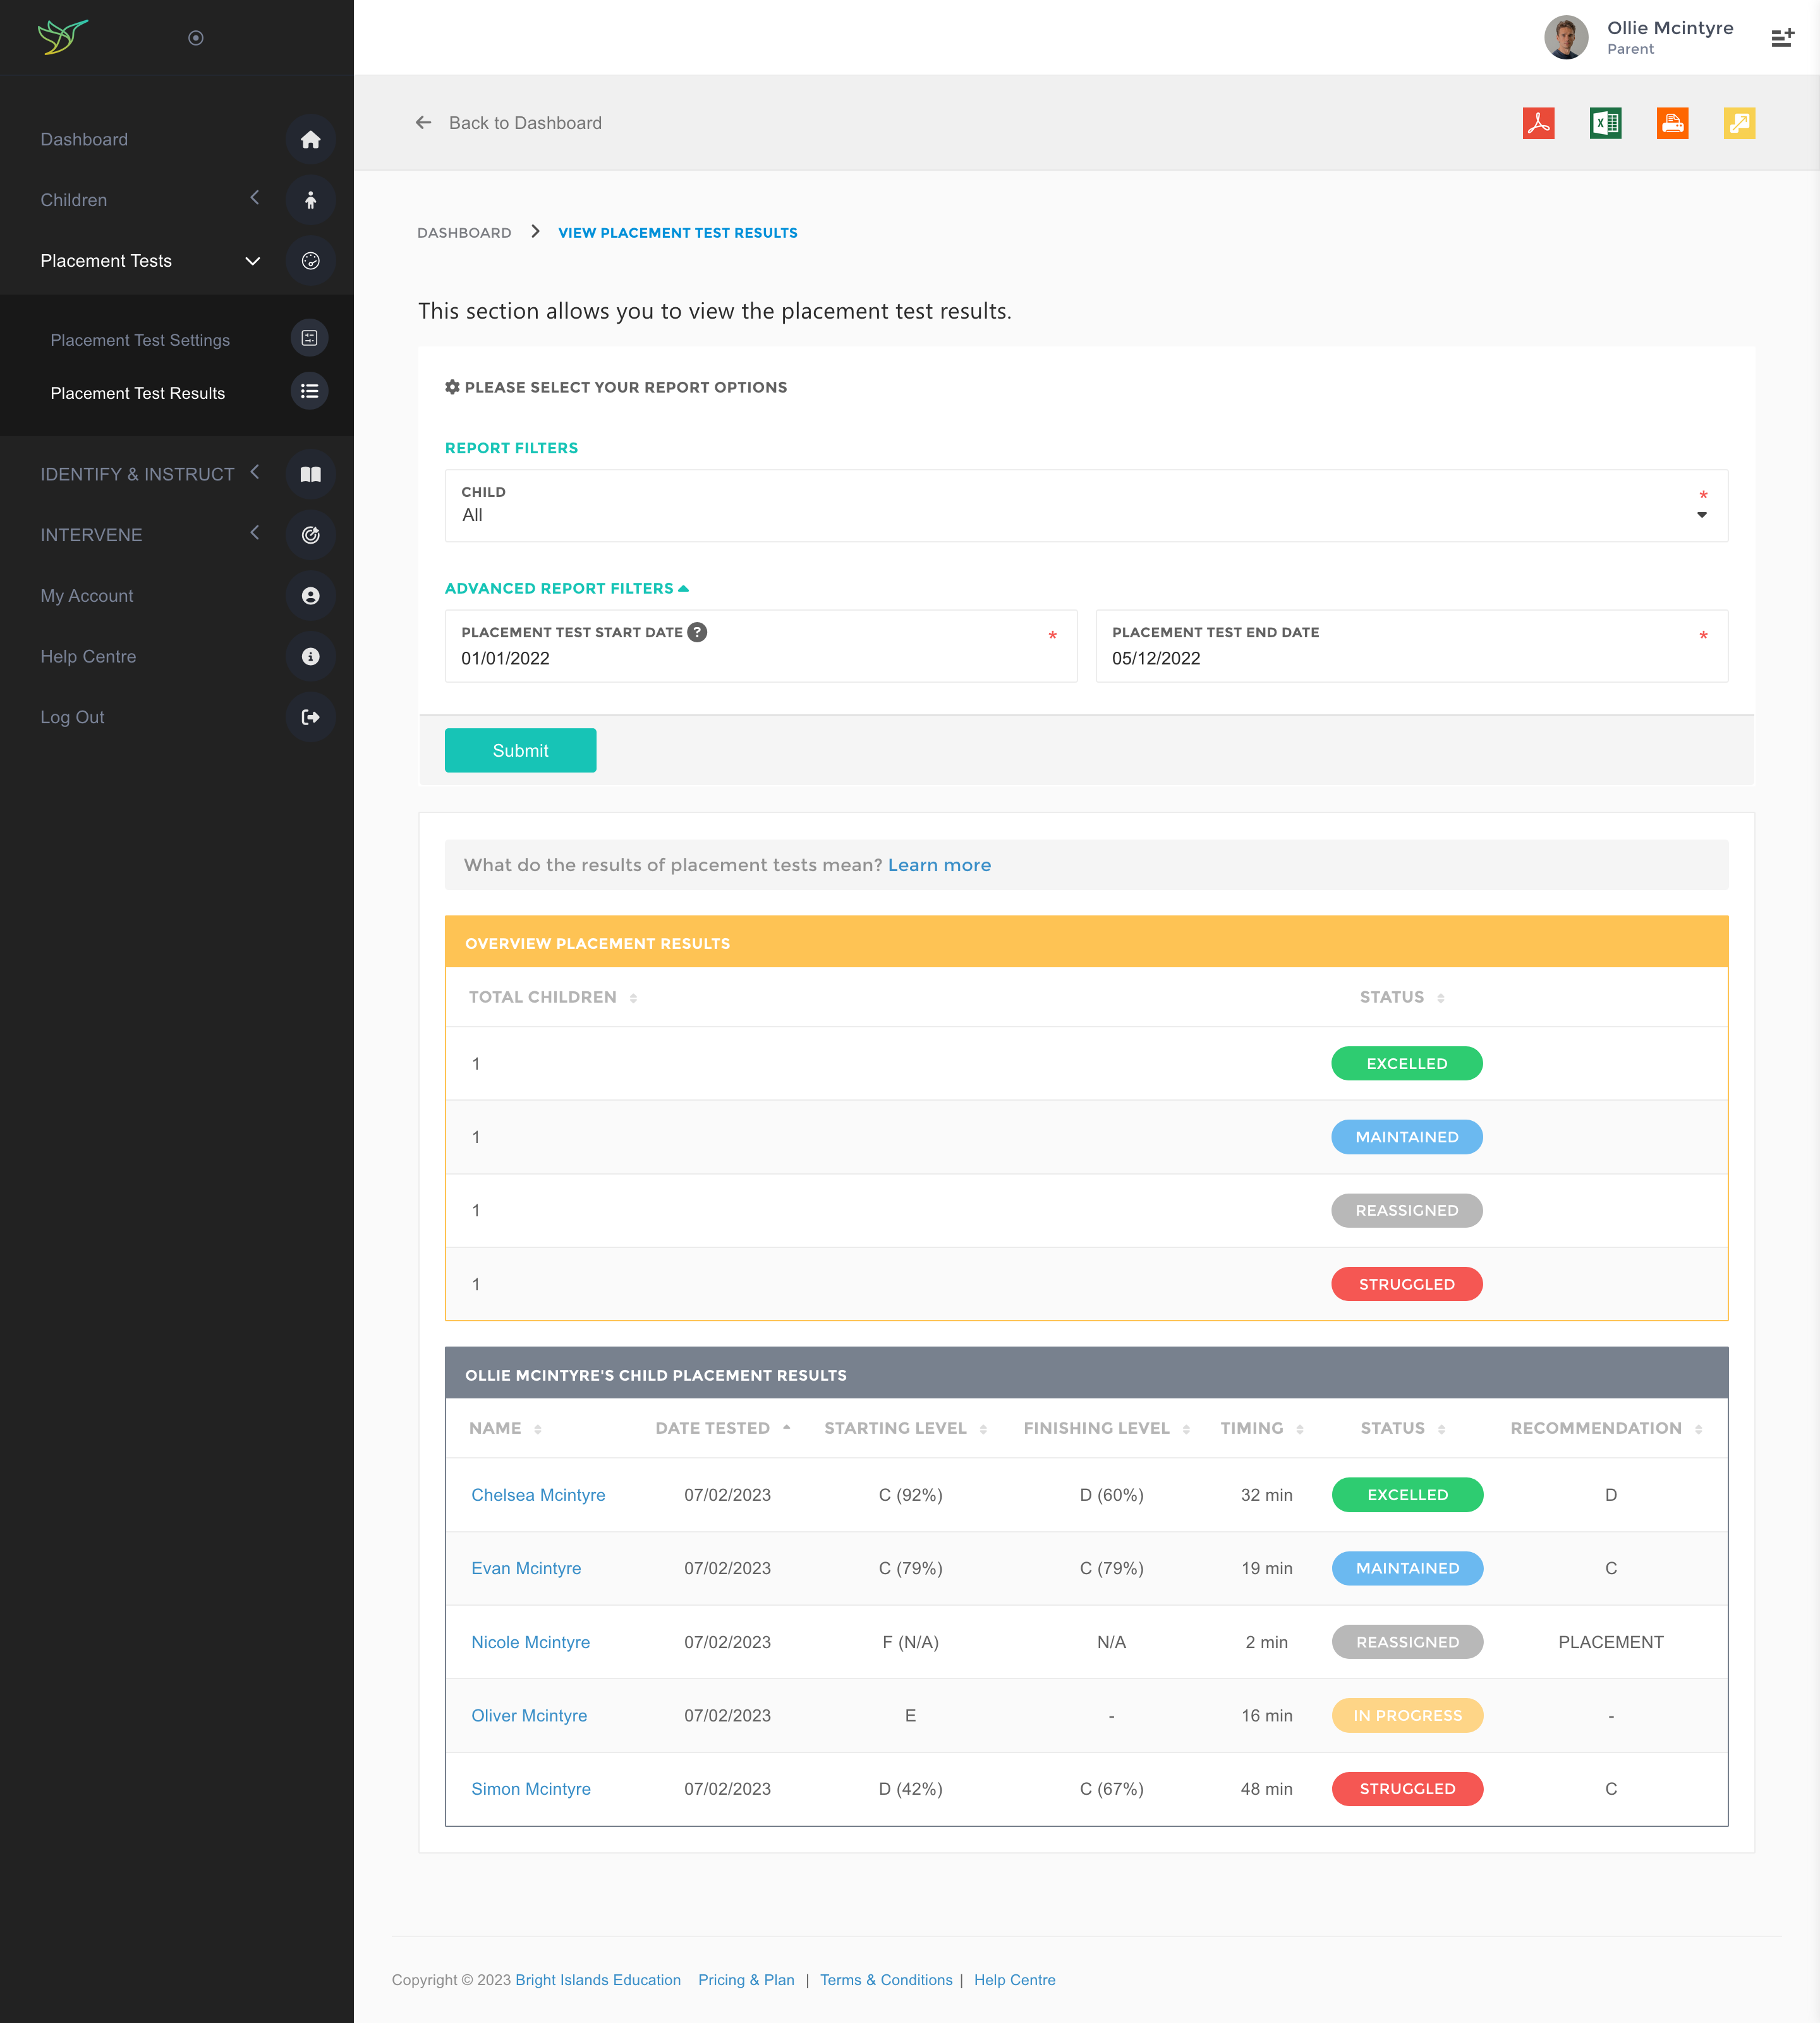
Task: Click the Placement Test Results list icon
Action: coord(309,392)
